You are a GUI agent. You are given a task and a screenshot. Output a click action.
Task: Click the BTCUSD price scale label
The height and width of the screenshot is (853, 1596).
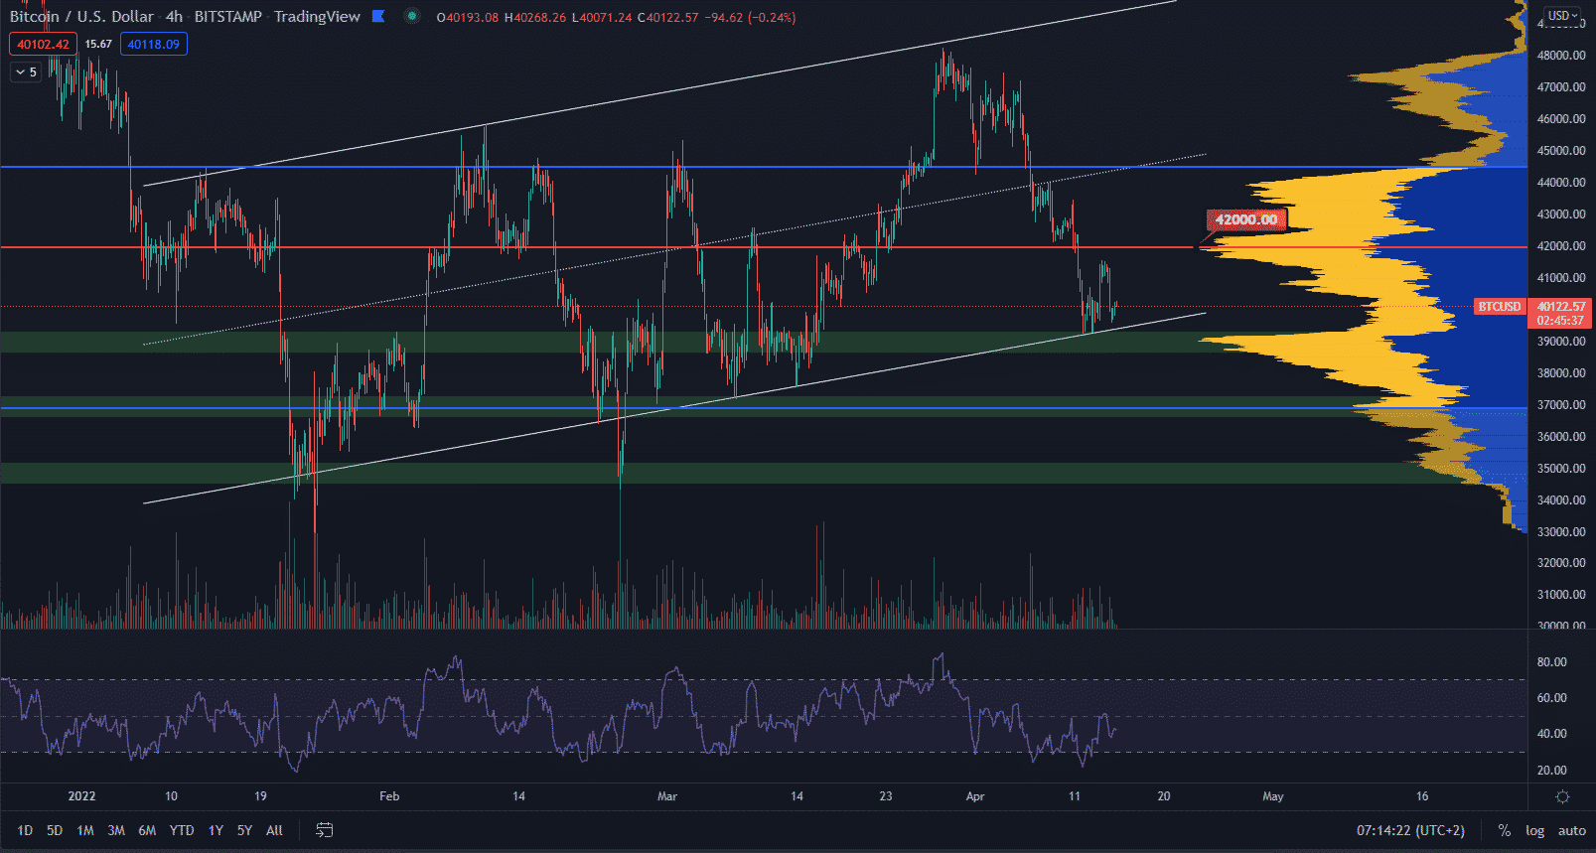[1499, 307]
